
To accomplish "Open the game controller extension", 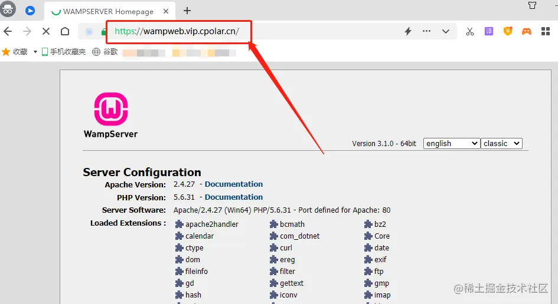I will [x=526, y=32].
